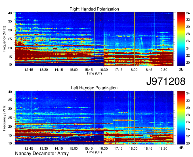Click 10 MHz tick of Right Handed plot
Image resolution: width=193 pixels, height=157 pixels.
click(10, 65)
